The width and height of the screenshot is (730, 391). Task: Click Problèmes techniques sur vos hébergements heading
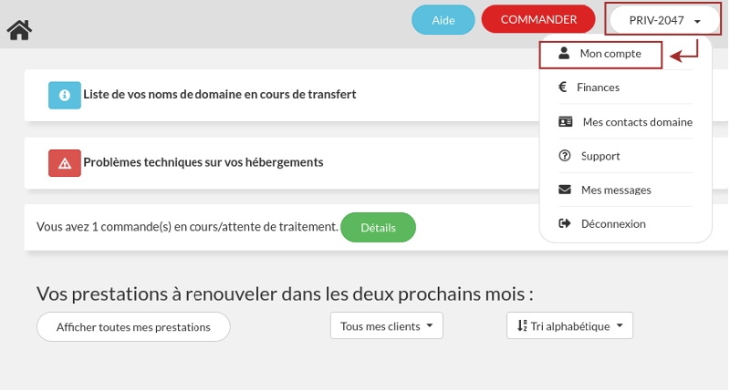pyautogui.click(x=203, y=162)
